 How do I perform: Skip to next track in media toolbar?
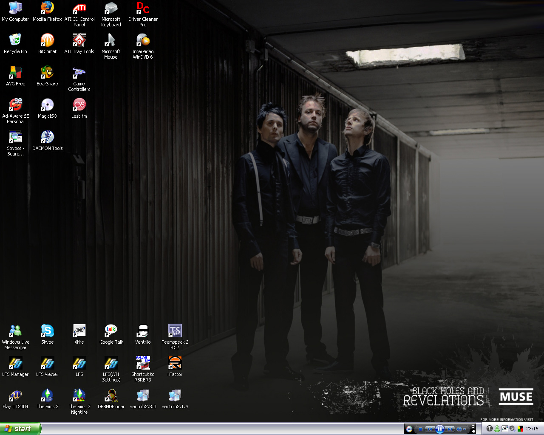point(450,429)
